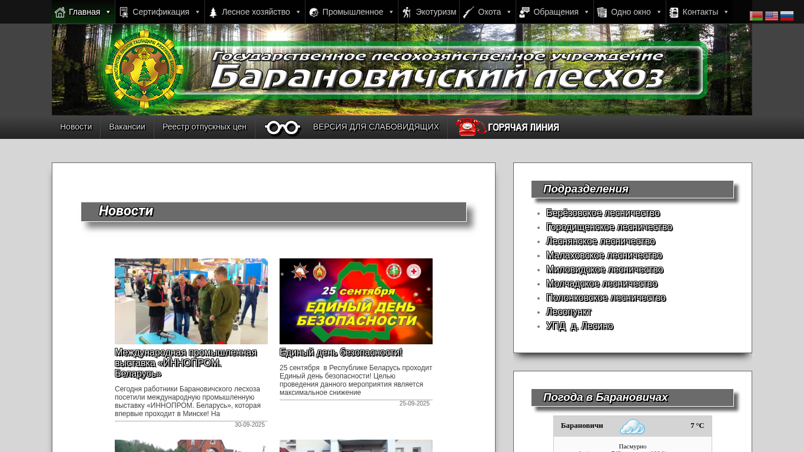Click the ГОРЯЧАЯ ЛИНИЯ text link
The image size is (804, 452).
(523, 127)
